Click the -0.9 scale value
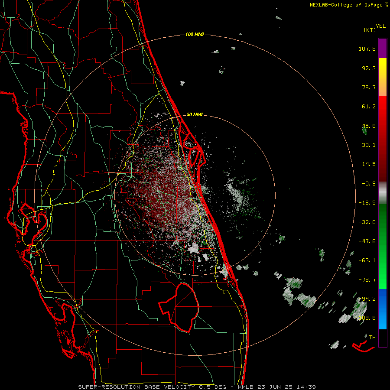 (x=369, y=184)
